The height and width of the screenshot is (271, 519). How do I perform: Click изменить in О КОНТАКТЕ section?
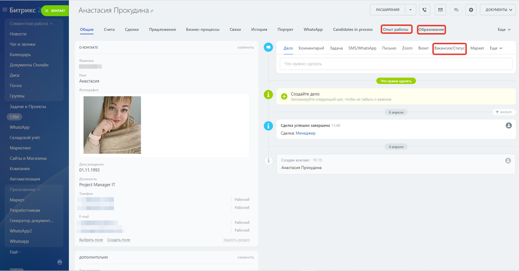(x=246, y=47)
